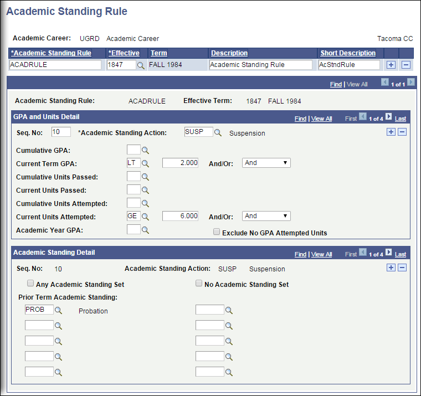This screenshot has width=421, height=396.
Task: Delete the row in GPA and Units Detail
Action: 402,132
